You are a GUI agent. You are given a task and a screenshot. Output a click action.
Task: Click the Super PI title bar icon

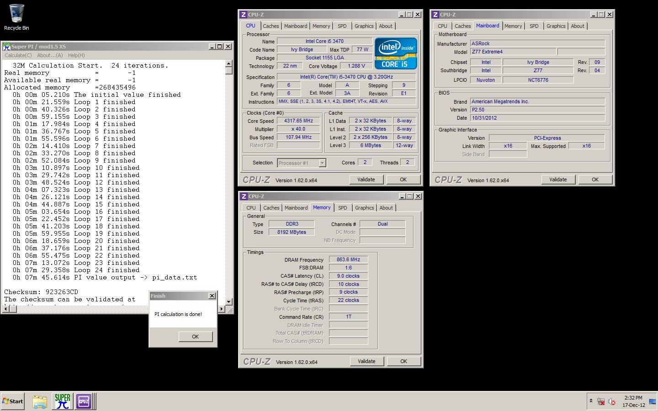coord(6,47)
